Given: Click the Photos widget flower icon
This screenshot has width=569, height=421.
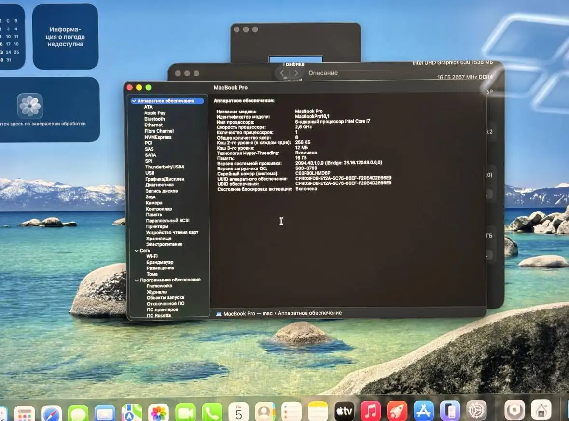Looking at the screenshot, I should pyautogui.click(x=30, y=106).
